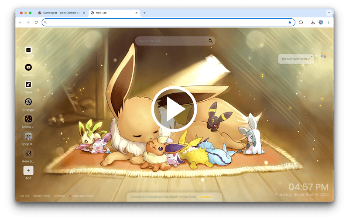Switch to the Gameograf tab
The height and width of the screenshot is (218, 349).
tap(62, 13)
